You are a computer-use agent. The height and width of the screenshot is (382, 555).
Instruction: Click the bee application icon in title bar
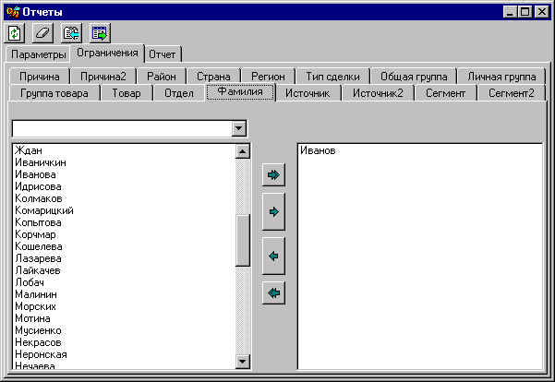13,12
